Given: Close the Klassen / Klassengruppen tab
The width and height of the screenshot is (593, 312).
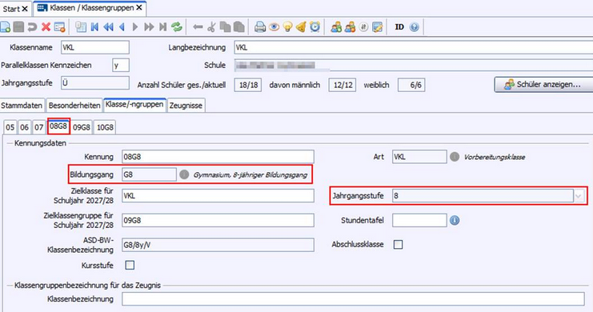Looking at the screenshot, I should click(x=139, y=7).
